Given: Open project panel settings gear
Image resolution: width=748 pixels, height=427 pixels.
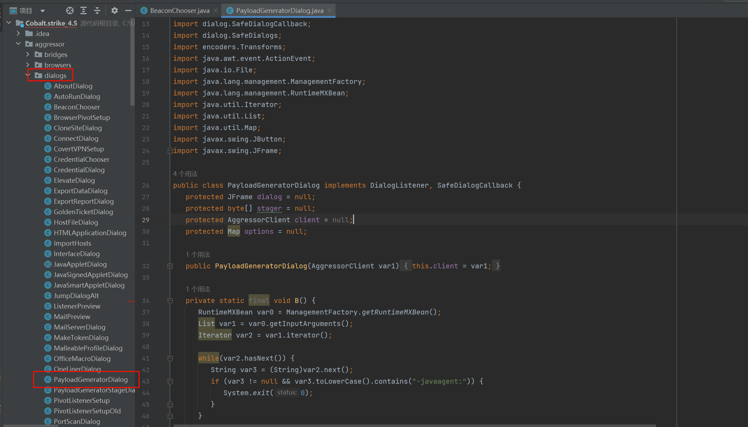Looking at the screenshot, I should tap(115, 11).
